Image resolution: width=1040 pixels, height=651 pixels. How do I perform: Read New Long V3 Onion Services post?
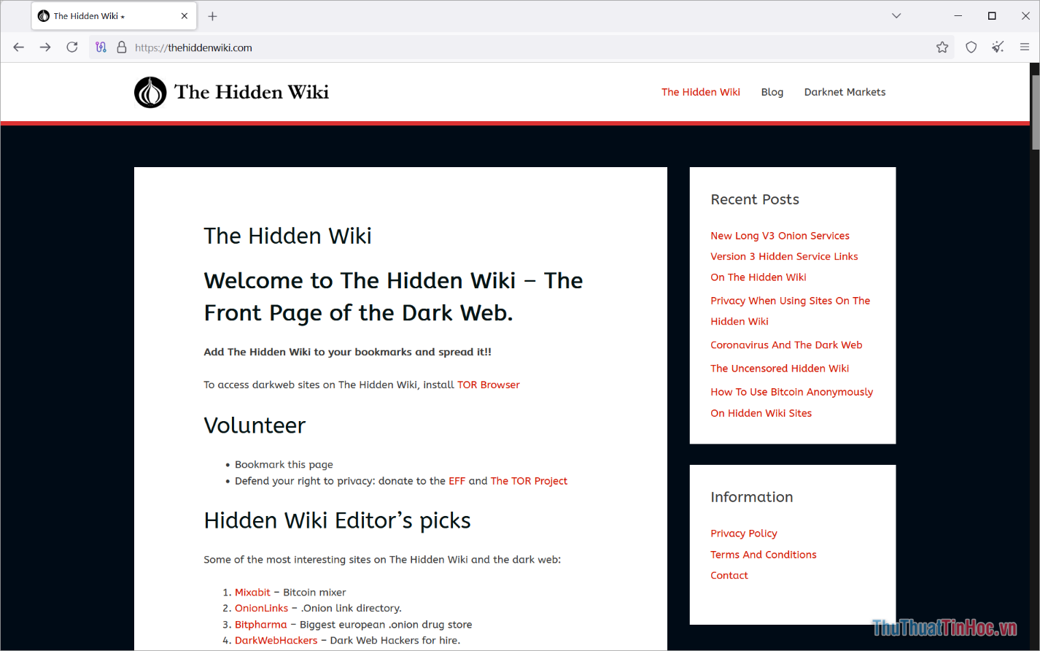[780, 236]
